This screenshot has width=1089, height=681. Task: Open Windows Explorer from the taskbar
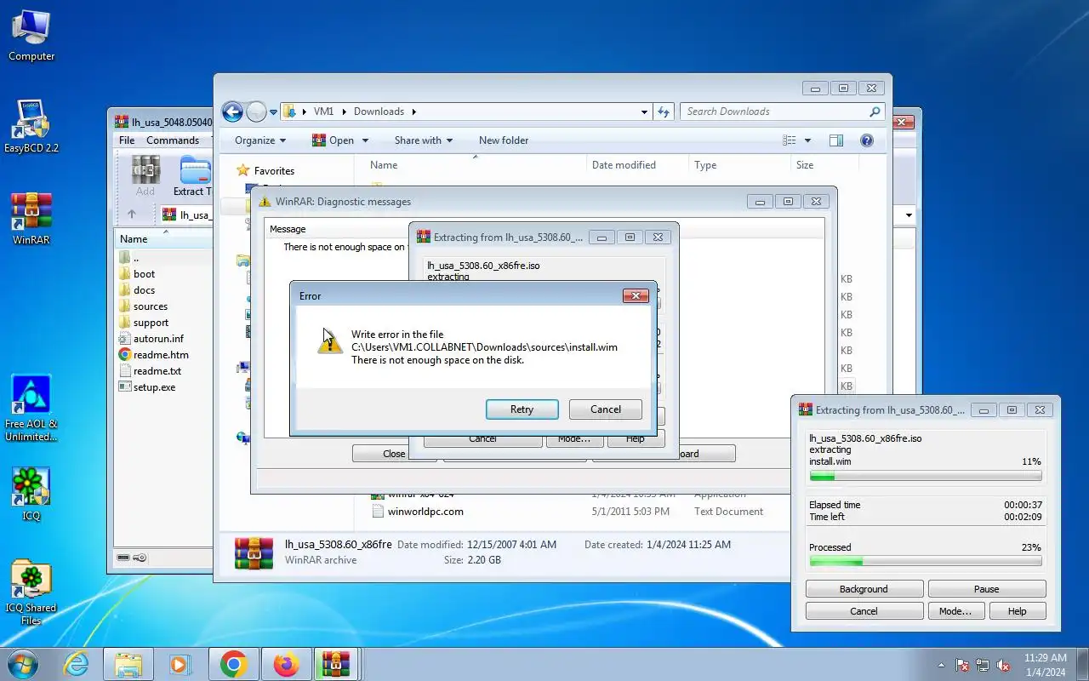(x=128, y=663)
